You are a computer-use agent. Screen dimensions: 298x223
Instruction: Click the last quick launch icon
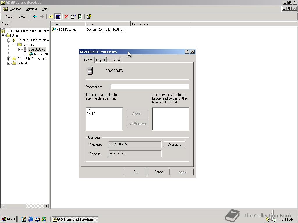click(44, 220)
